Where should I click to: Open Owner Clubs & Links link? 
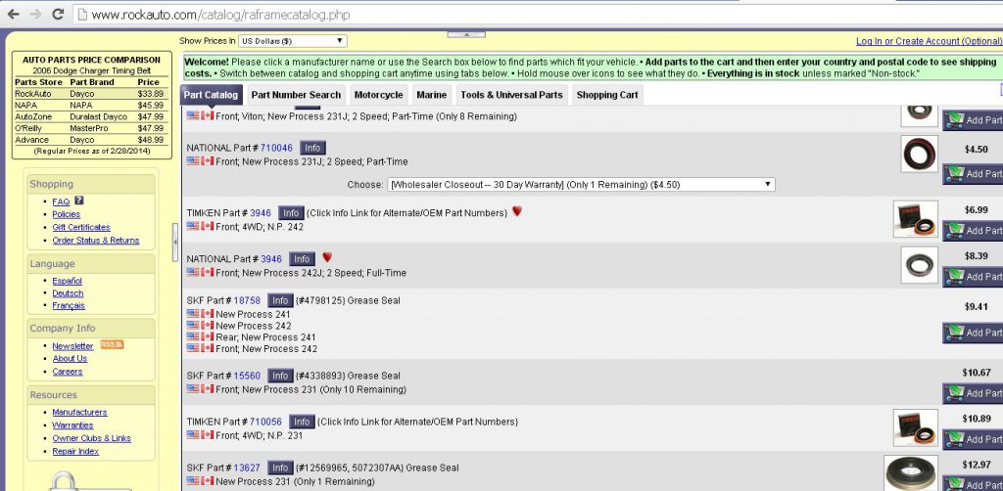click(x=91, y=438)
